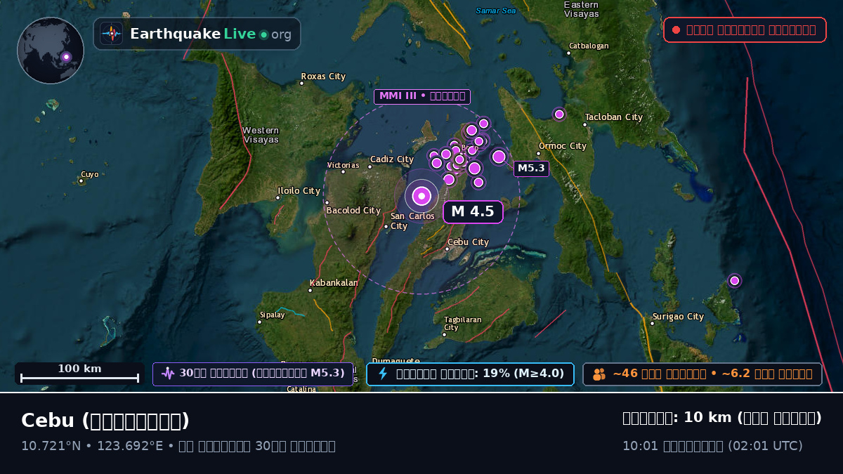Click the Earthquake Live compass logo icon

(111, 34)
